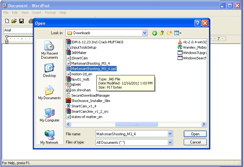Open the Insert menu in WordPad
Image resolution: width=244 pixels, height=167 pixels.
(x=37, y=13)
